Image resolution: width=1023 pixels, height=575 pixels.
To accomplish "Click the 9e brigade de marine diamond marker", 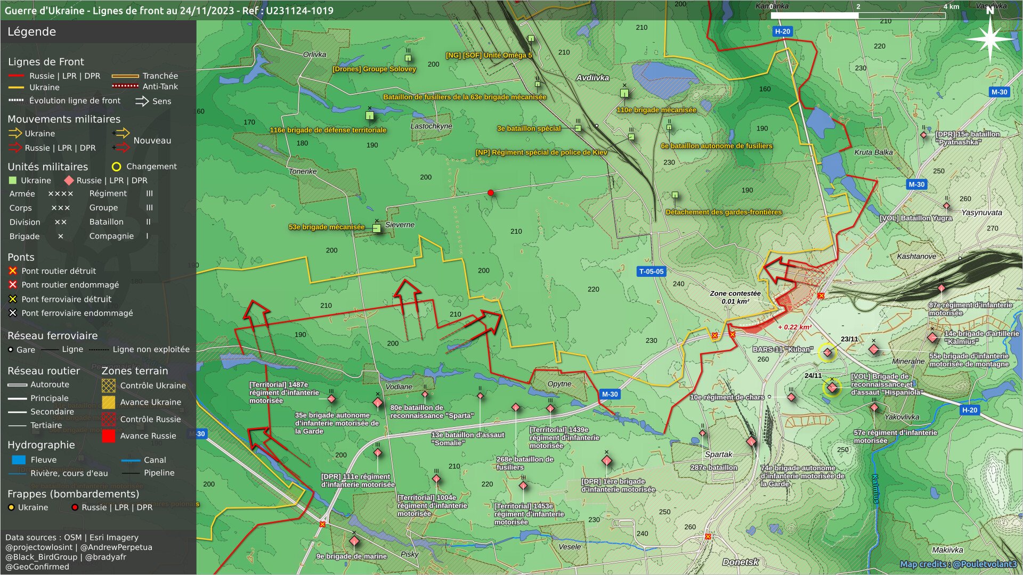I will 354,541.
